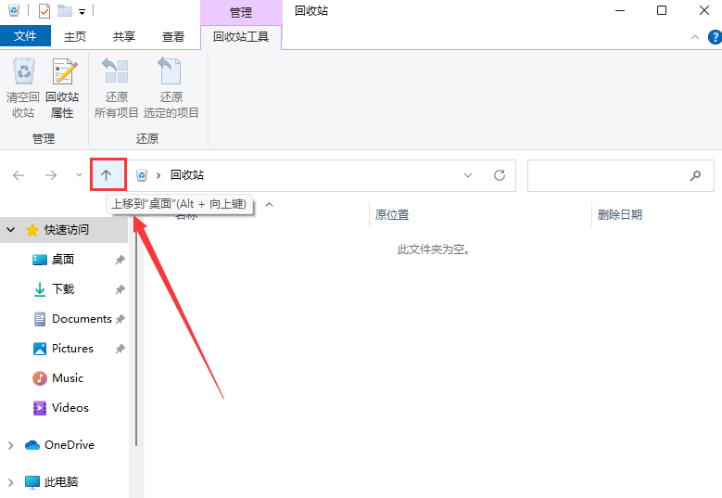Collapse the 快速访问 tree section
The height and width of the screenshot is (498, 722).
pos(10,229)
